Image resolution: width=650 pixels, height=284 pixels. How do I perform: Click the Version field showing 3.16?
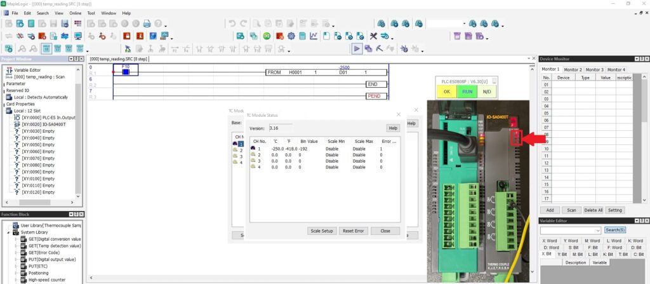281,128
